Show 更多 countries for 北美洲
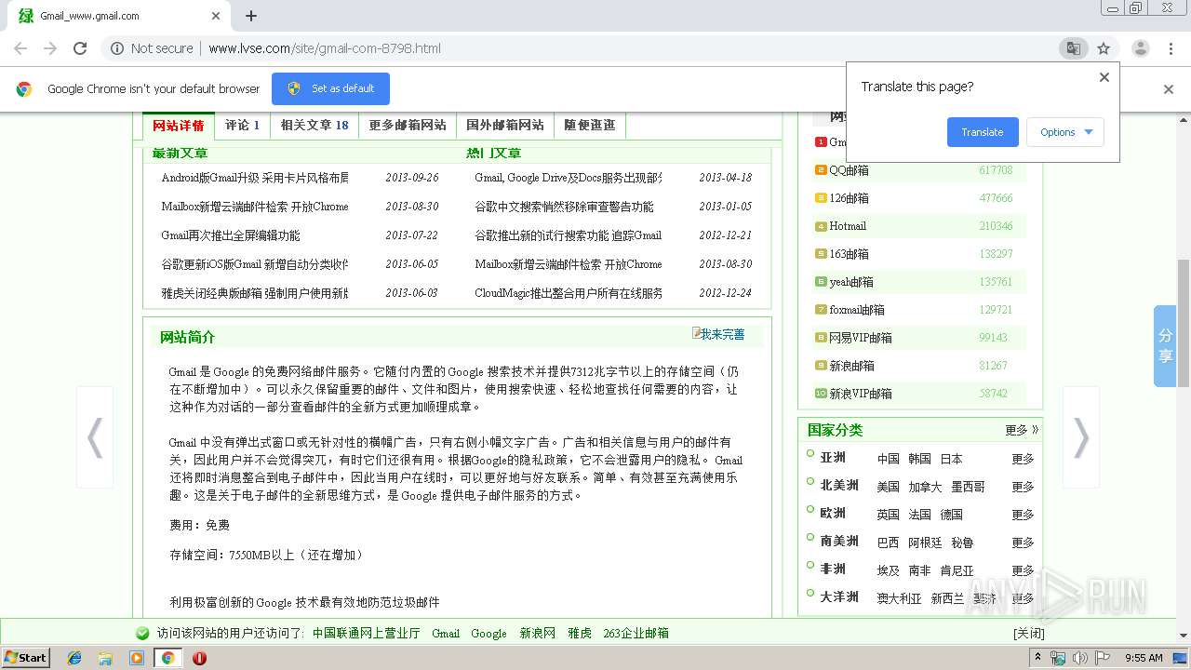Viewport: 1191px width, 670px height. (1023, 487)
